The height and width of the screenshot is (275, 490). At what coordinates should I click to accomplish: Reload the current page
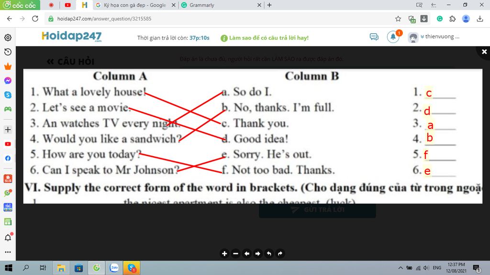(35, 19)
